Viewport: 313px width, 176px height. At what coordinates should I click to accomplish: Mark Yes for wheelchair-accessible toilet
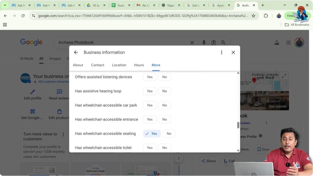click(x=149, y=147)
